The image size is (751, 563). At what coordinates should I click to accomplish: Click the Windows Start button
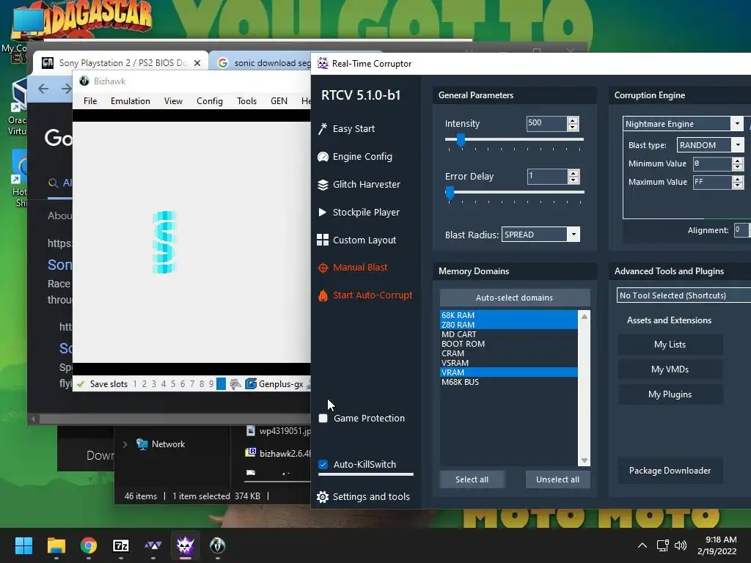[x=23, y=545]
